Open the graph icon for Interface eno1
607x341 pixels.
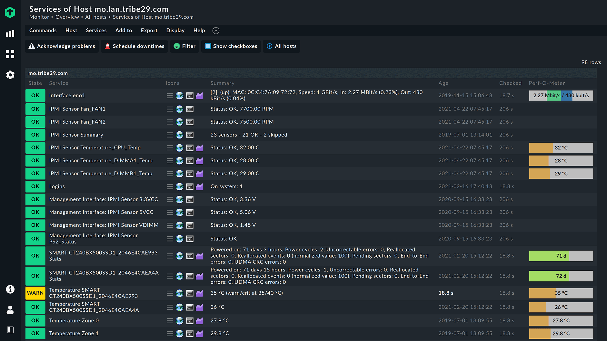click(x=200, y=96)
